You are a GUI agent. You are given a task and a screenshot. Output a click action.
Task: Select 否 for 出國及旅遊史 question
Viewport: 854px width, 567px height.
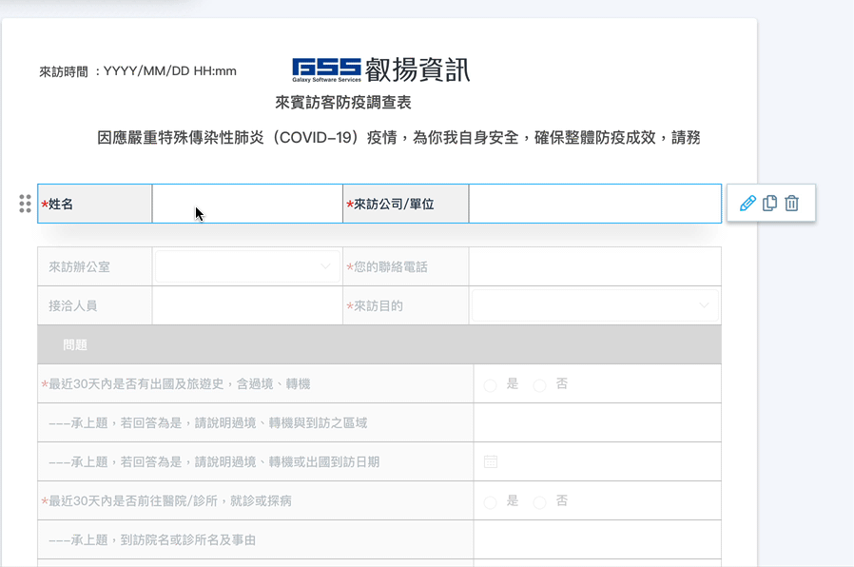540,385
